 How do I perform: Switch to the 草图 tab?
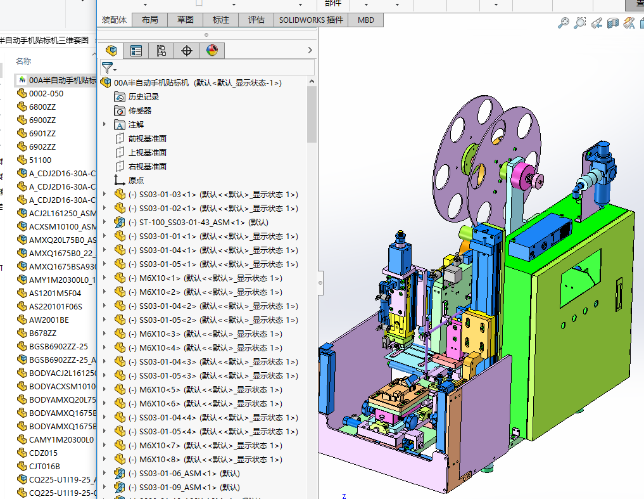tap(185, 20)
